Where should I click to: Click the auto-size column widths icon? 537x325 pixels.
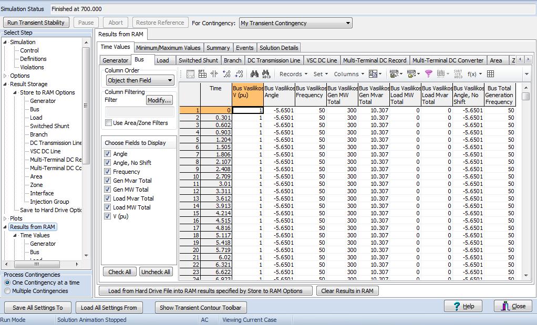pyautogui.click(x=214, y=74)
